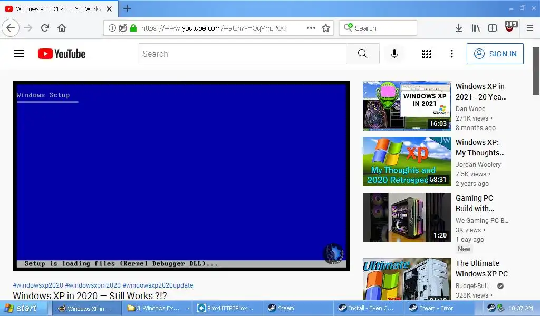
Task: Open The Ultimate Windows XP PC title
Action: [481, 269]
